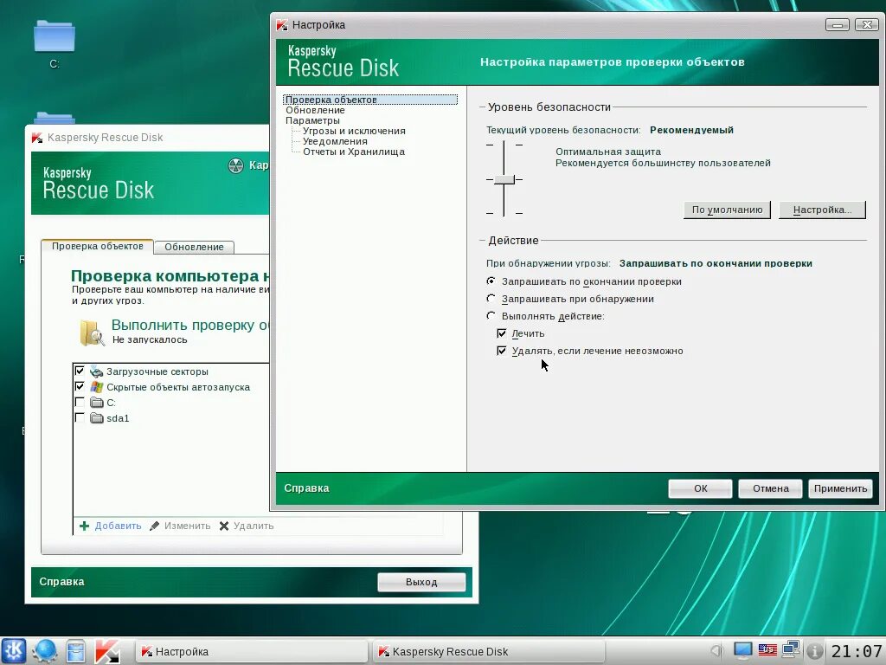
Task: Click the Kaspersky logo in Настройка title bar
Action: click(x=282, y=25)
